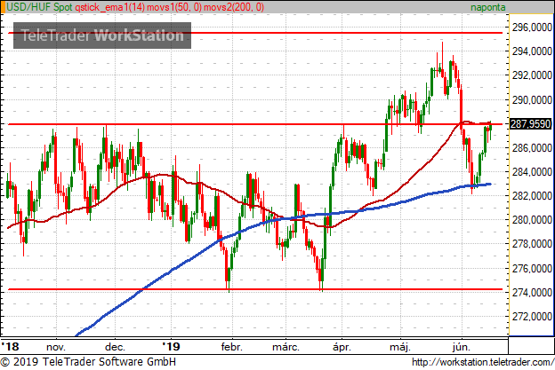The image size is (555, 370).
Task: Click the 284,0000 price axis label
Action: (x=532, y=172)
